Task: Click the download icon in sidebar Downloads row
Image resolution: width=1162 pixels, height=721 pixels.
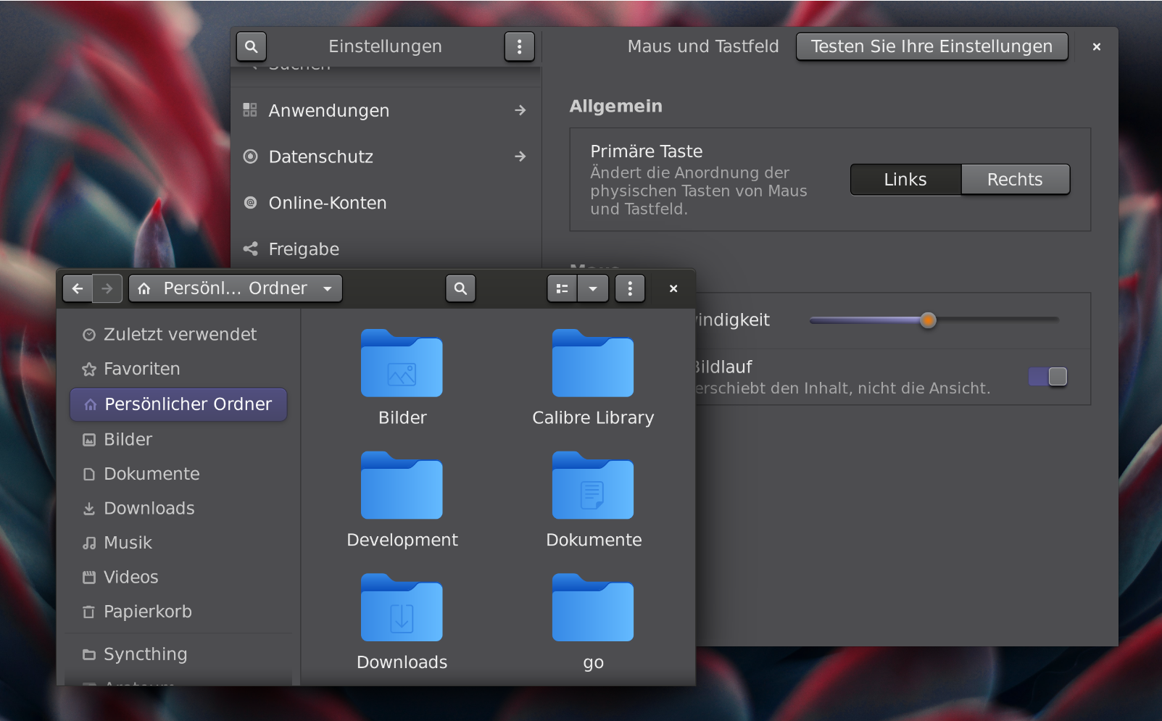Action: 89,509
